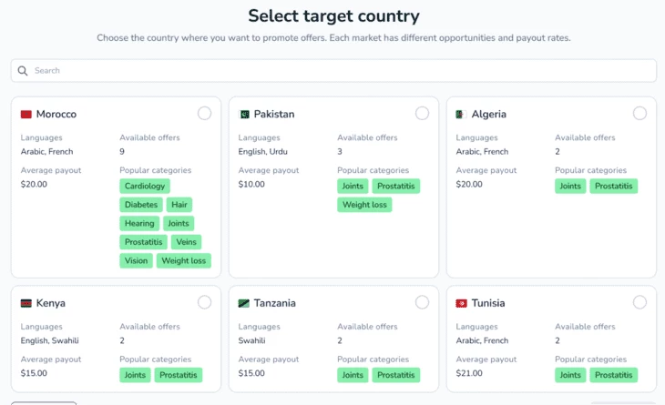Click into the country search field
Viewport: 665px width, 405px height.
coord(337,71)
